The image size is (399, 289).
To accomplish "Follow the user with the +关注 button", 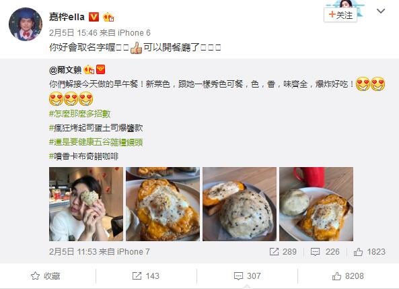I will (340, 15).
